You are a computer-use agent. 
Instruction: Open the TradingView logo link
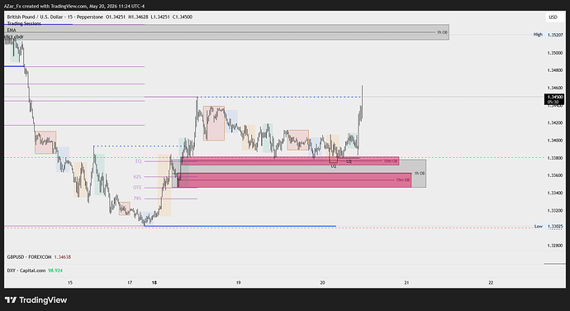click(36, 300)
